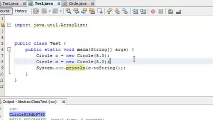The height and width of the screenshot is (120, 213).
Task: Click the highlighted Circle@15db9742 output text
Action: tap(27, 114)
